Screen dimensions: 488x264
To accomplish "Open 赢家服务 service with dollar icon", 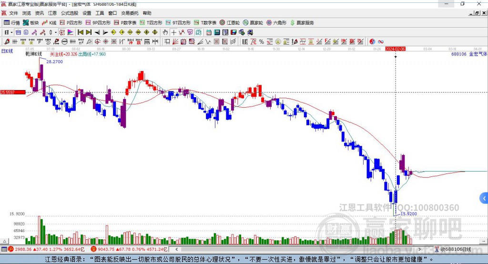I will click(x=302, y=23).
